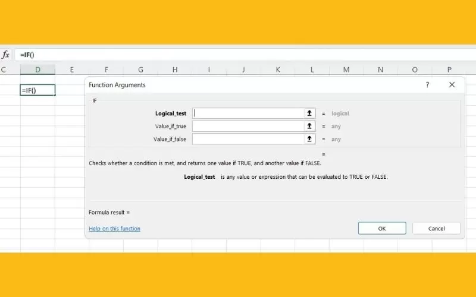Select column P header
This screenshot has width=476, height=297.
click(449, 69)
